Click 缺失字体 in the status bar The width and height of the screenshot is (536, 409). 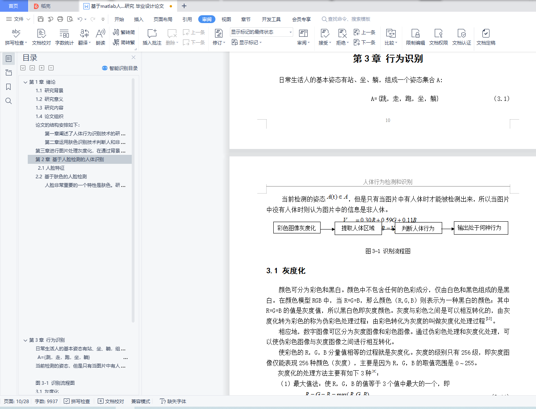tap(173, 401)
